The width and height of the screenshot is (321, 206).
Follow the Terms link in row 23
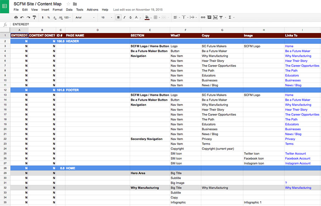click(289, 144)
